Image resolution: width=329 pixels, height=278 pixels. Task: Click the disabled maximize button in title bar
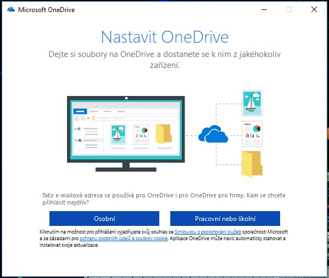pyautogui.click(x=289, y=9)
